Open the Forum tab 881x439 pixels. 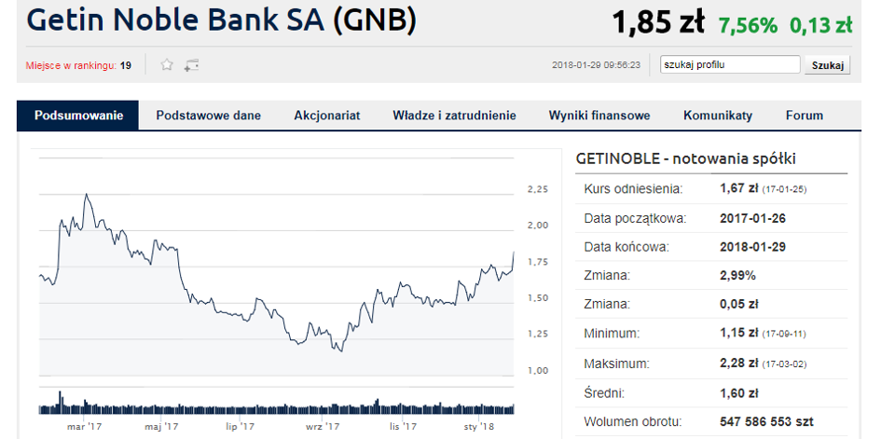pyautogui.click(x=804, y=116)
